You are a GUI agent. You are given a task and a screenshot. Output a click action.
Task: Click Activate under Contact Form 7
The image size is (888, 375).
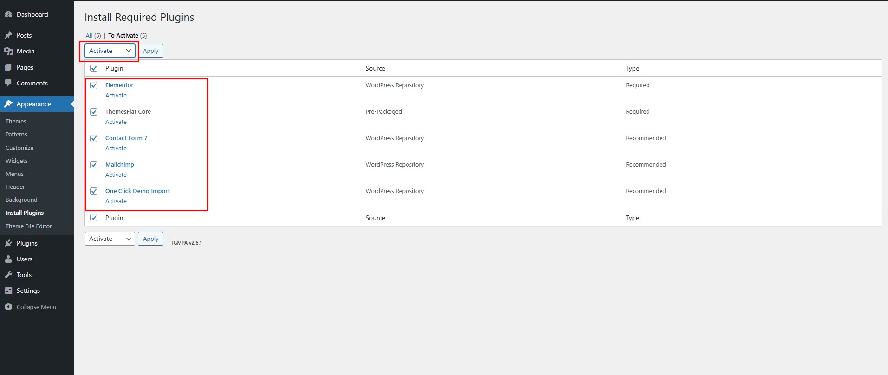116,149
